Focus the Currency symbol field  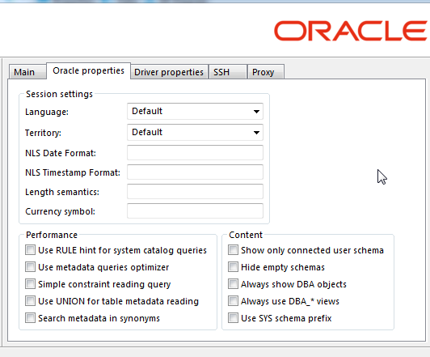[195, 211]
